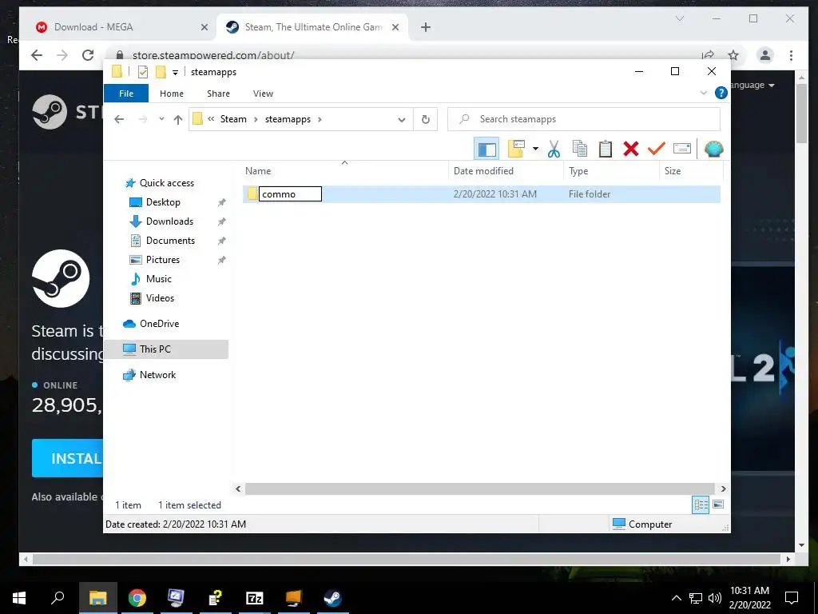Go up one folder level
This screenshot has height=614, width=818.
[x=178, y=120]
